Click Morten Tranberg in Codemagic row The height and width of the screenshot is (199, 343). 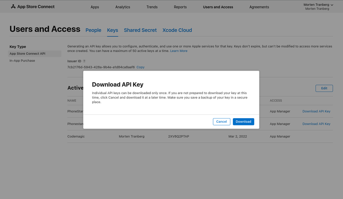(132, 137)
